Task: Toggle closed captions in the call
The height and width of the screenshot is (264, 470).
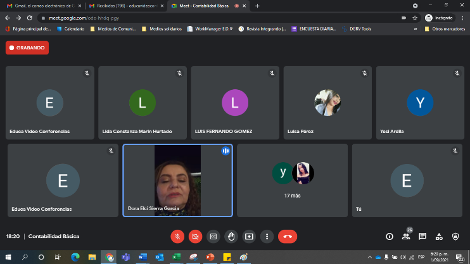Action: coord(213,236)
